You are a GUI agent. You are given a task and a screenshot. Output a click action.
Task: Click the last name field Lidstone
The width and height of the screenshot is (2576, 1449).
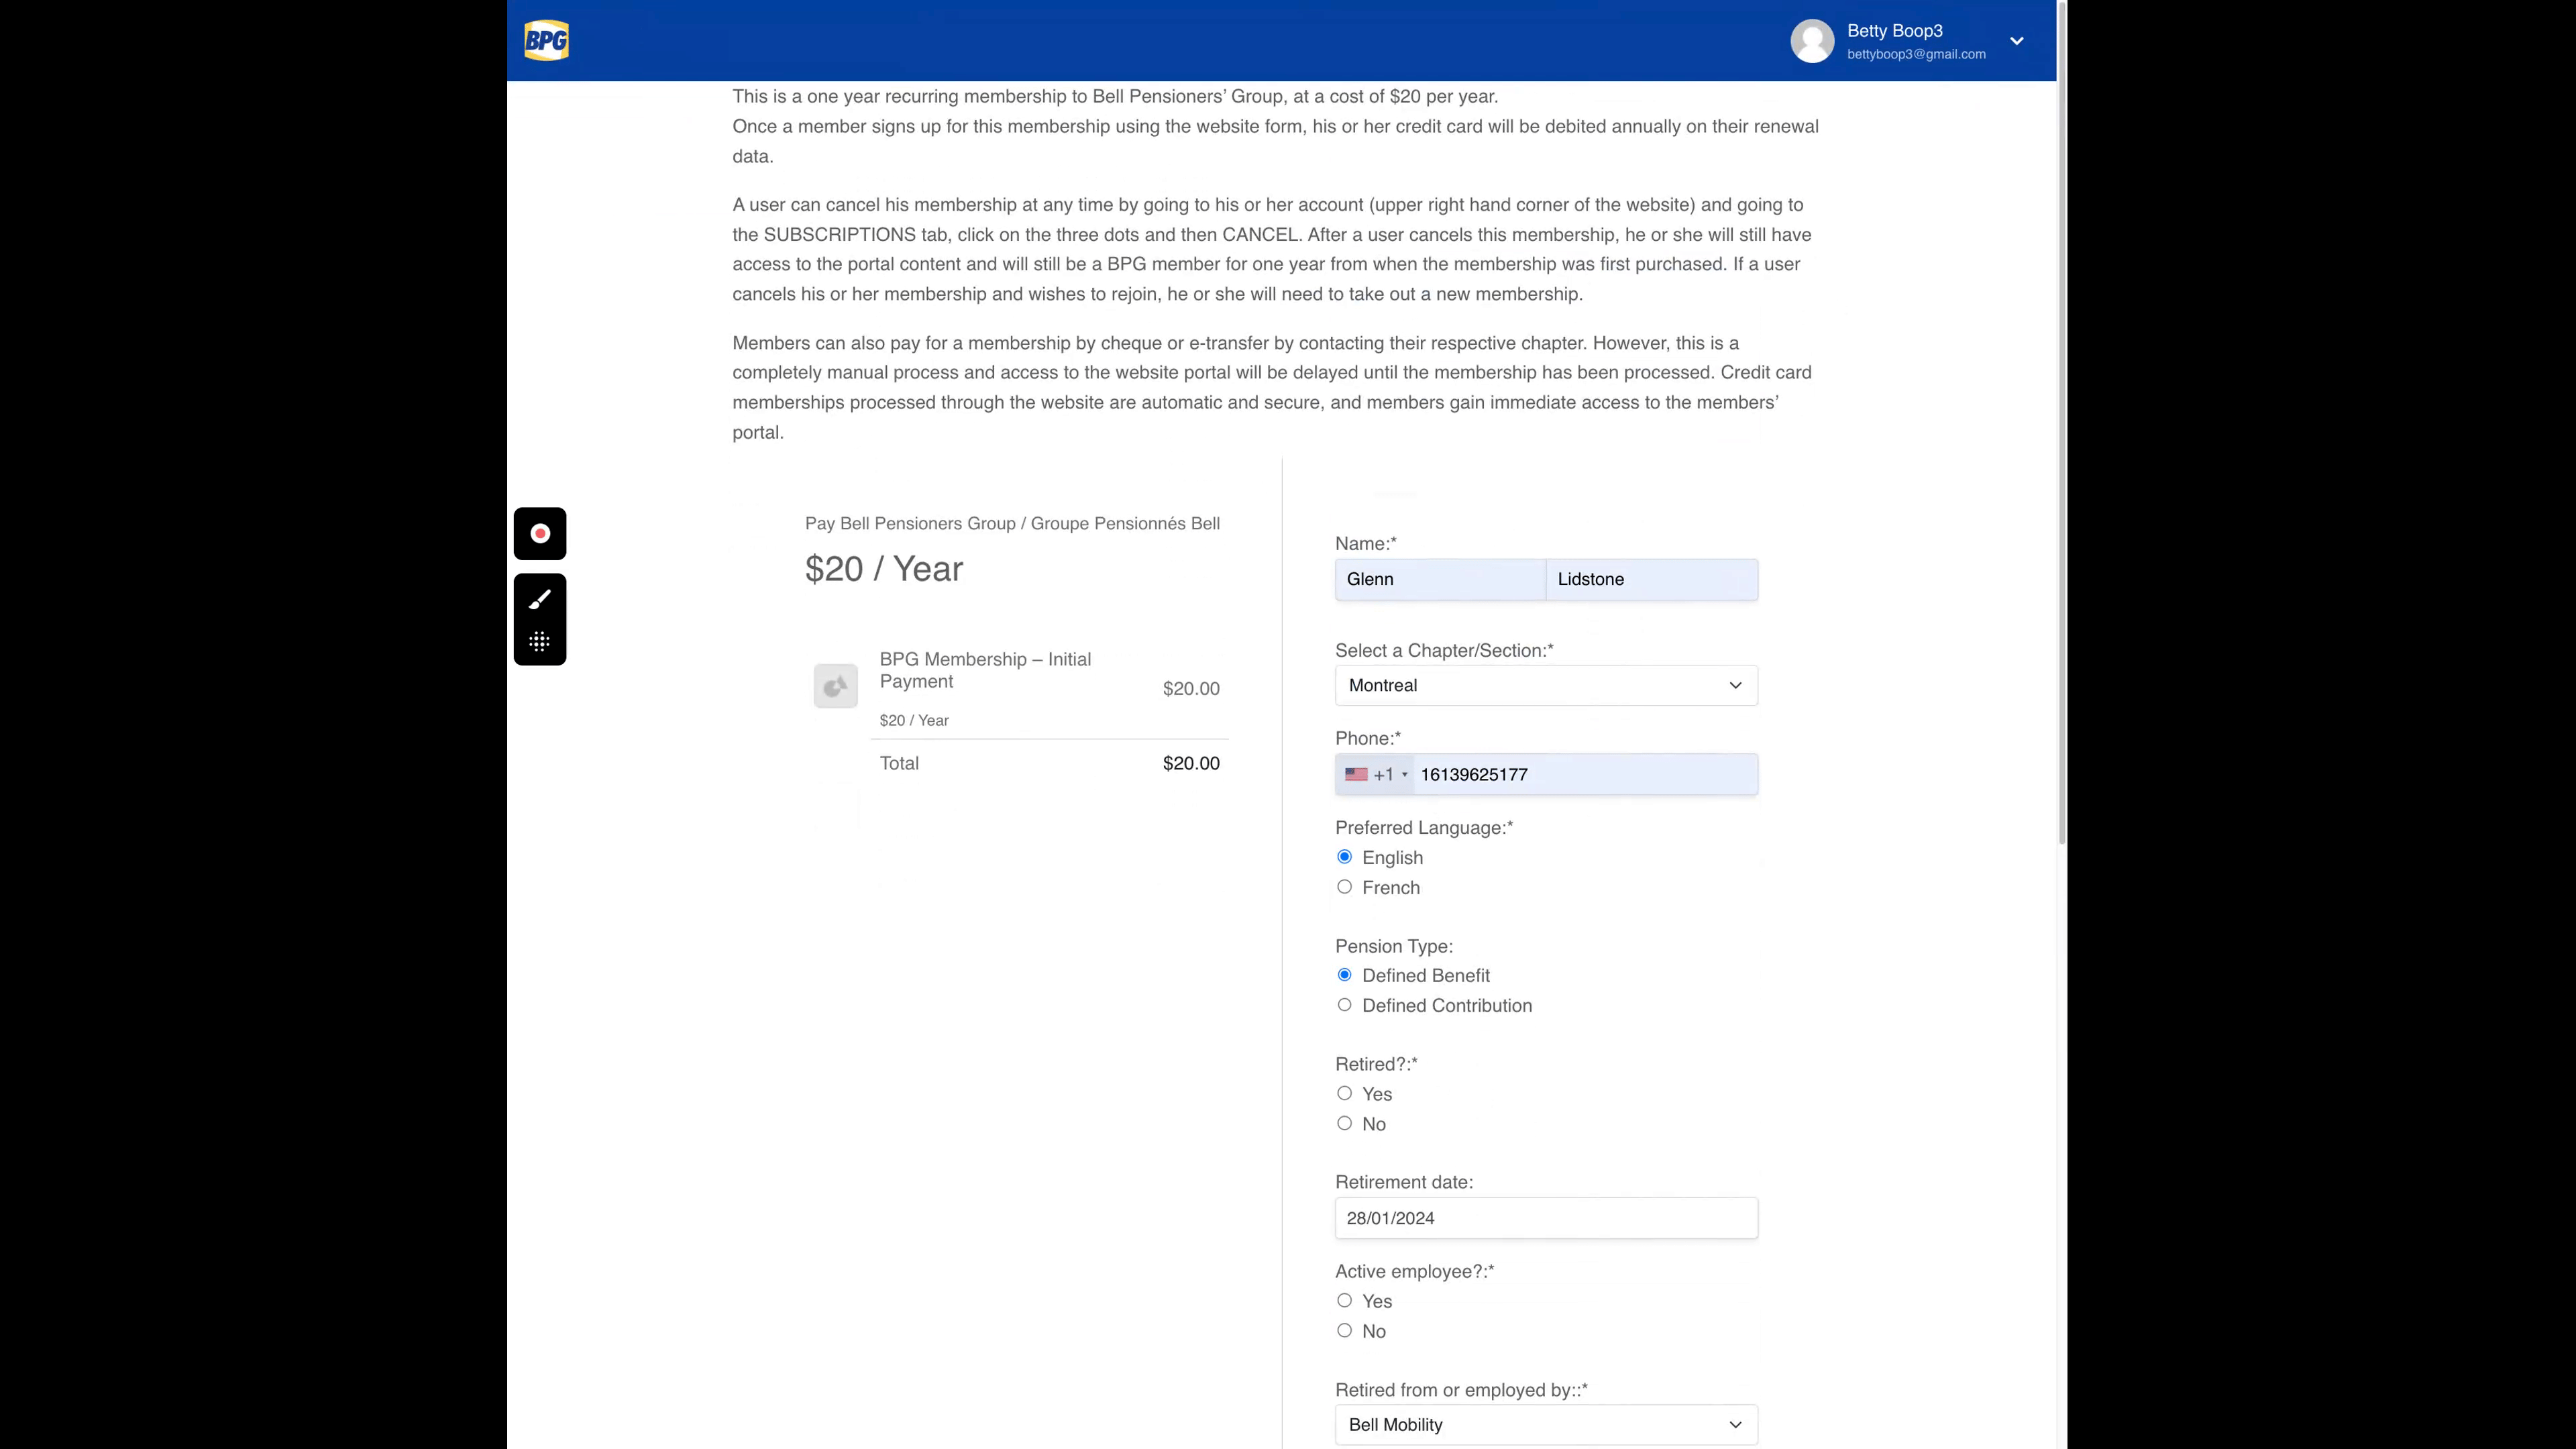tap(1651, 579)
